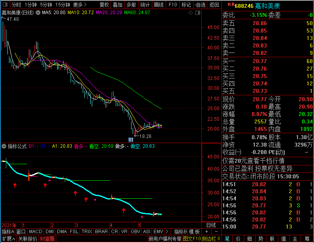Select the 价 price tab
Screen dimensions: 314x243
[238, 239]
